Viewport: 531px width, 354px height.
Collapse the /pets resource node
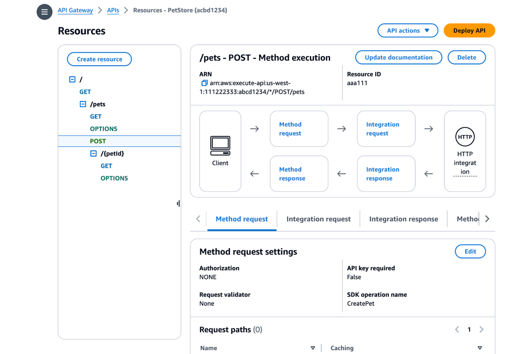coord(83,104)
